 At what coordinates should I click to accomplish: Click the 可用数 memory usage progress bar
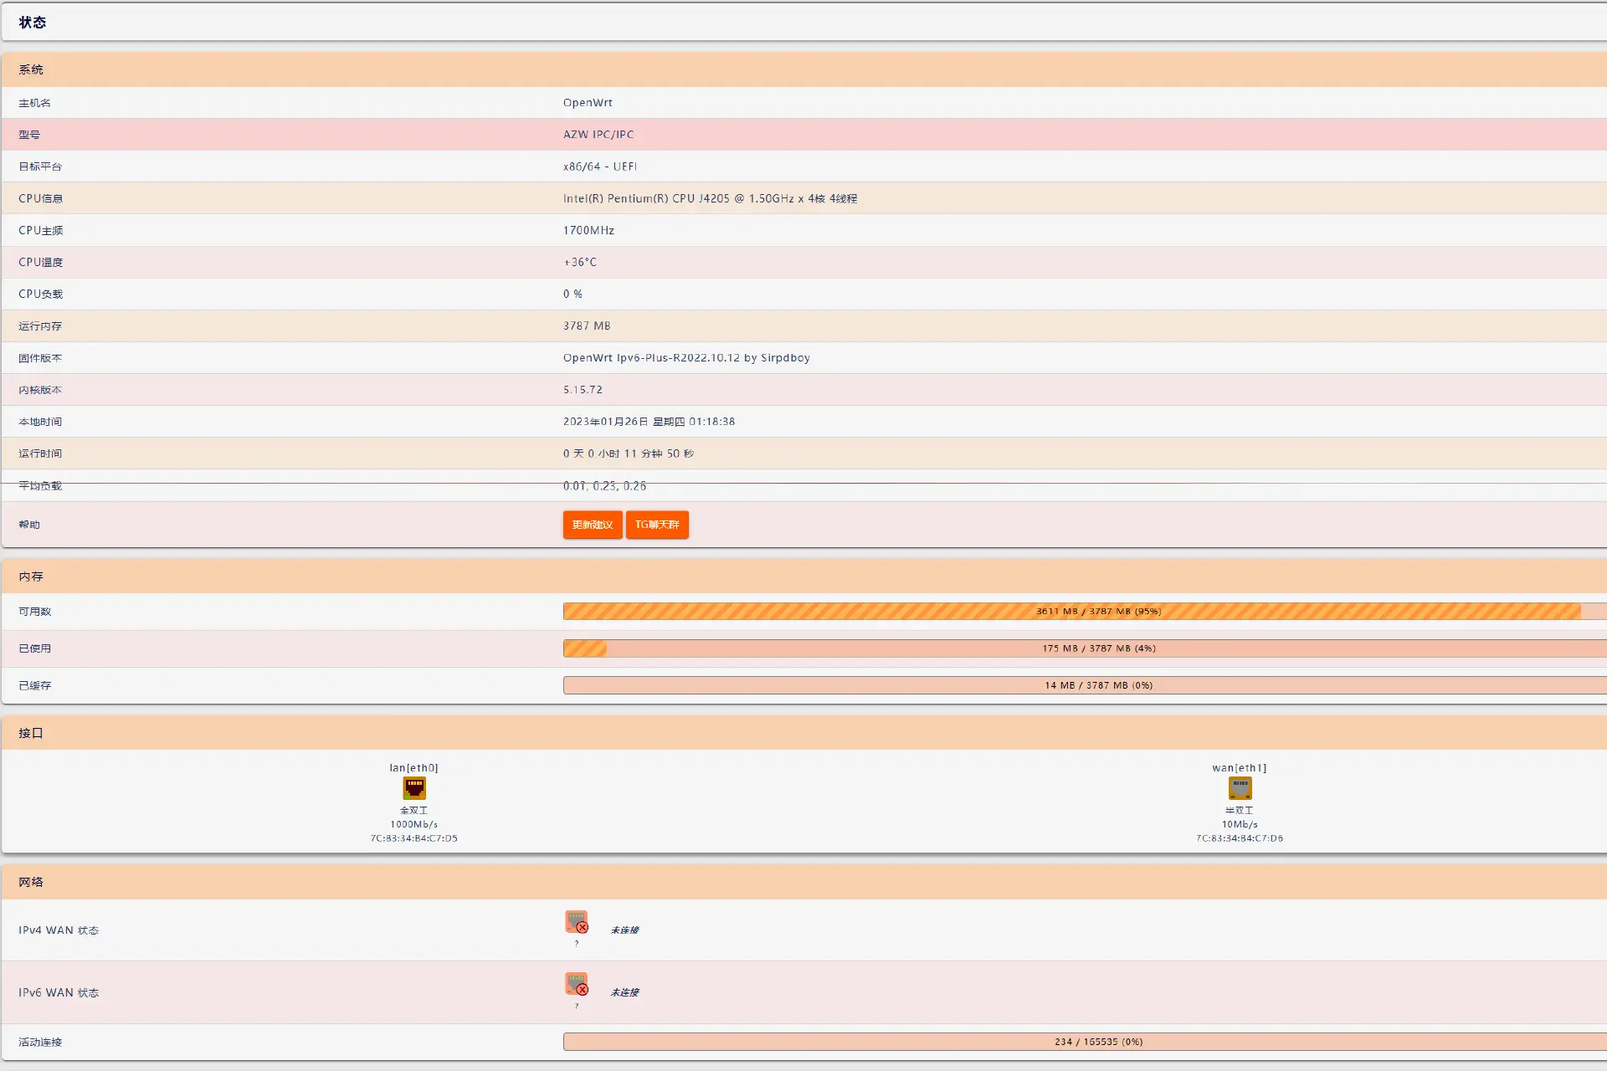(x=1086, y=611)
